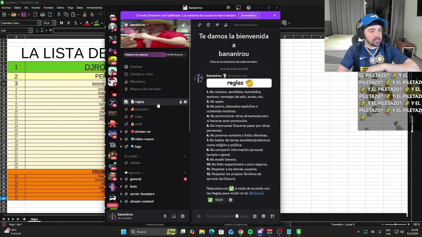Open 10 pt font size dropdown
This screenshot has height=237, width=422.
pyautogui.click(x=54, y=23)
